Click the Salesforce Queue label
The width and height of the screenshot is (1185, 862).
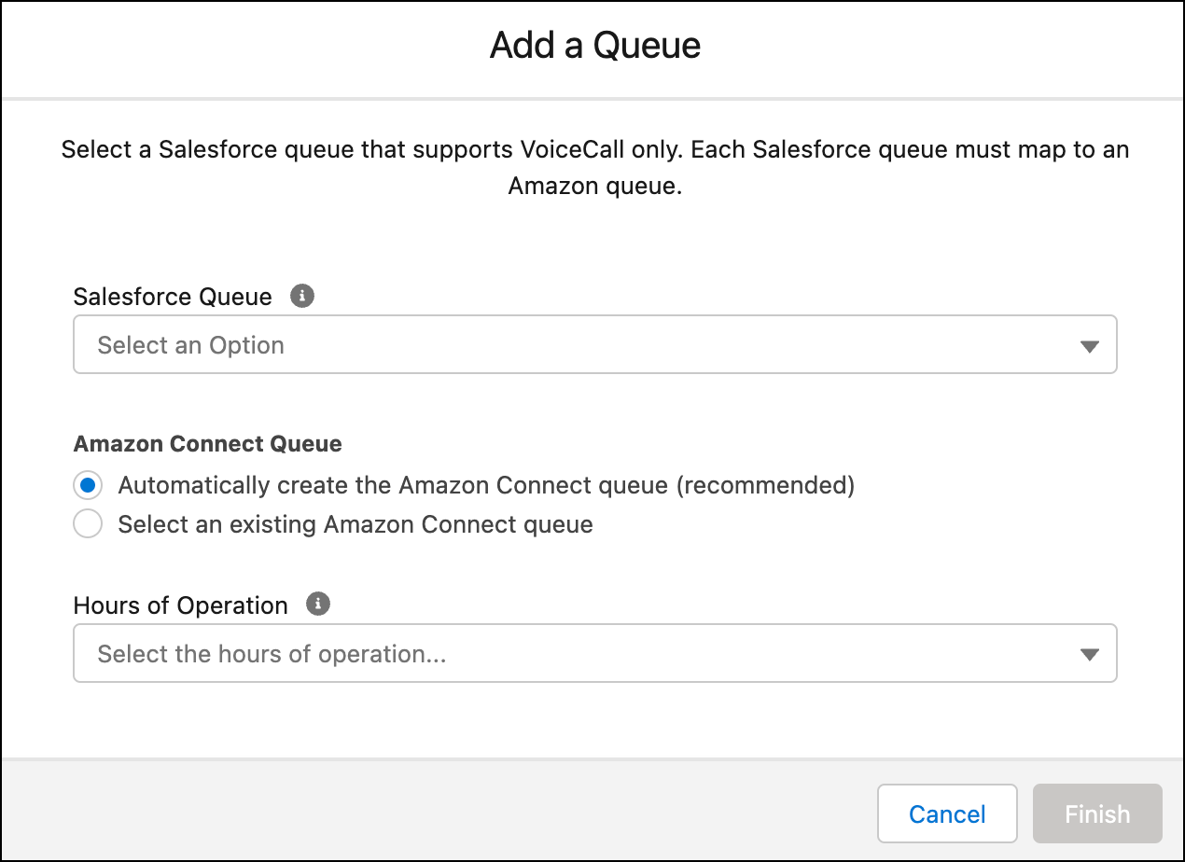(173, 296)
